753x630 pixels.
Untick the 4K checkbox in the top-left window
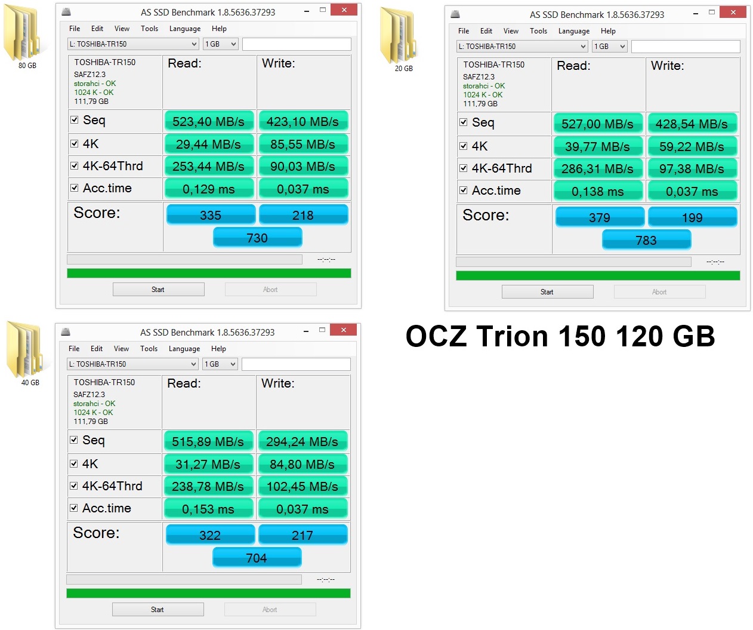[75, 143]
